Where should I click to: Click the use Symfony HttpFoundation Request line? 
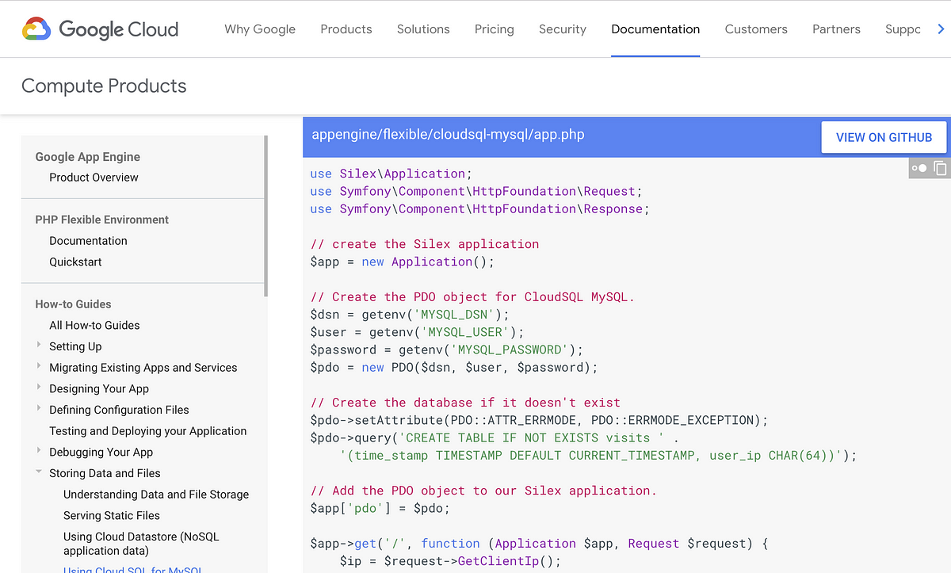475,191
